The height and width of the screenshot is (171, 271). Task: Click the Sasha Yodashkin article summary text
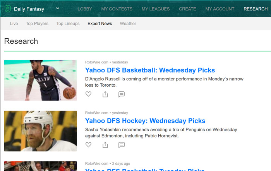(161, 133)
